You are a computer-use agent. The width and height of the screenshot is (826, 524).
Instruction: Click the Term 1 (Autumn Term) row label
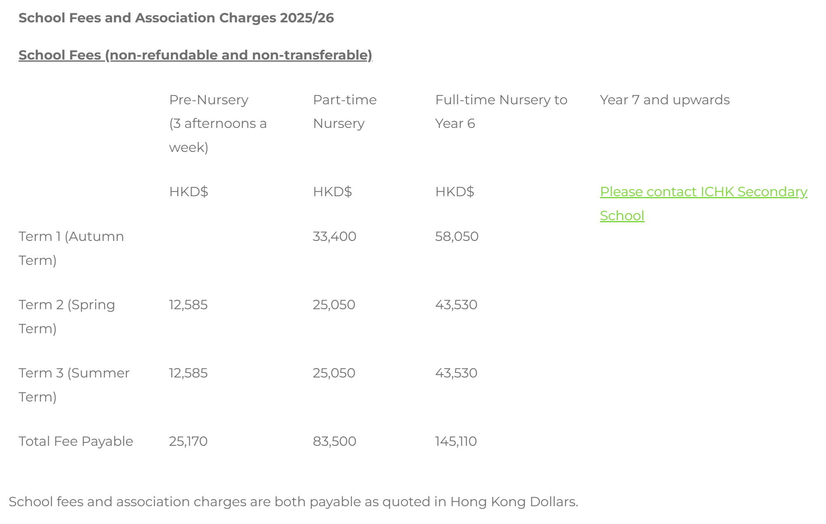71,248
